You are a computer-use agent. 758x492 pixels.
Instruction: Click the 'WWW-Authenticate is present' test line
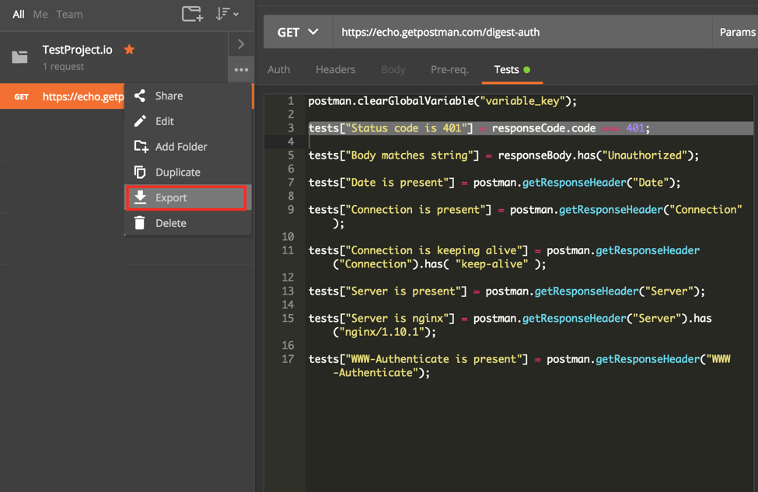519,366
